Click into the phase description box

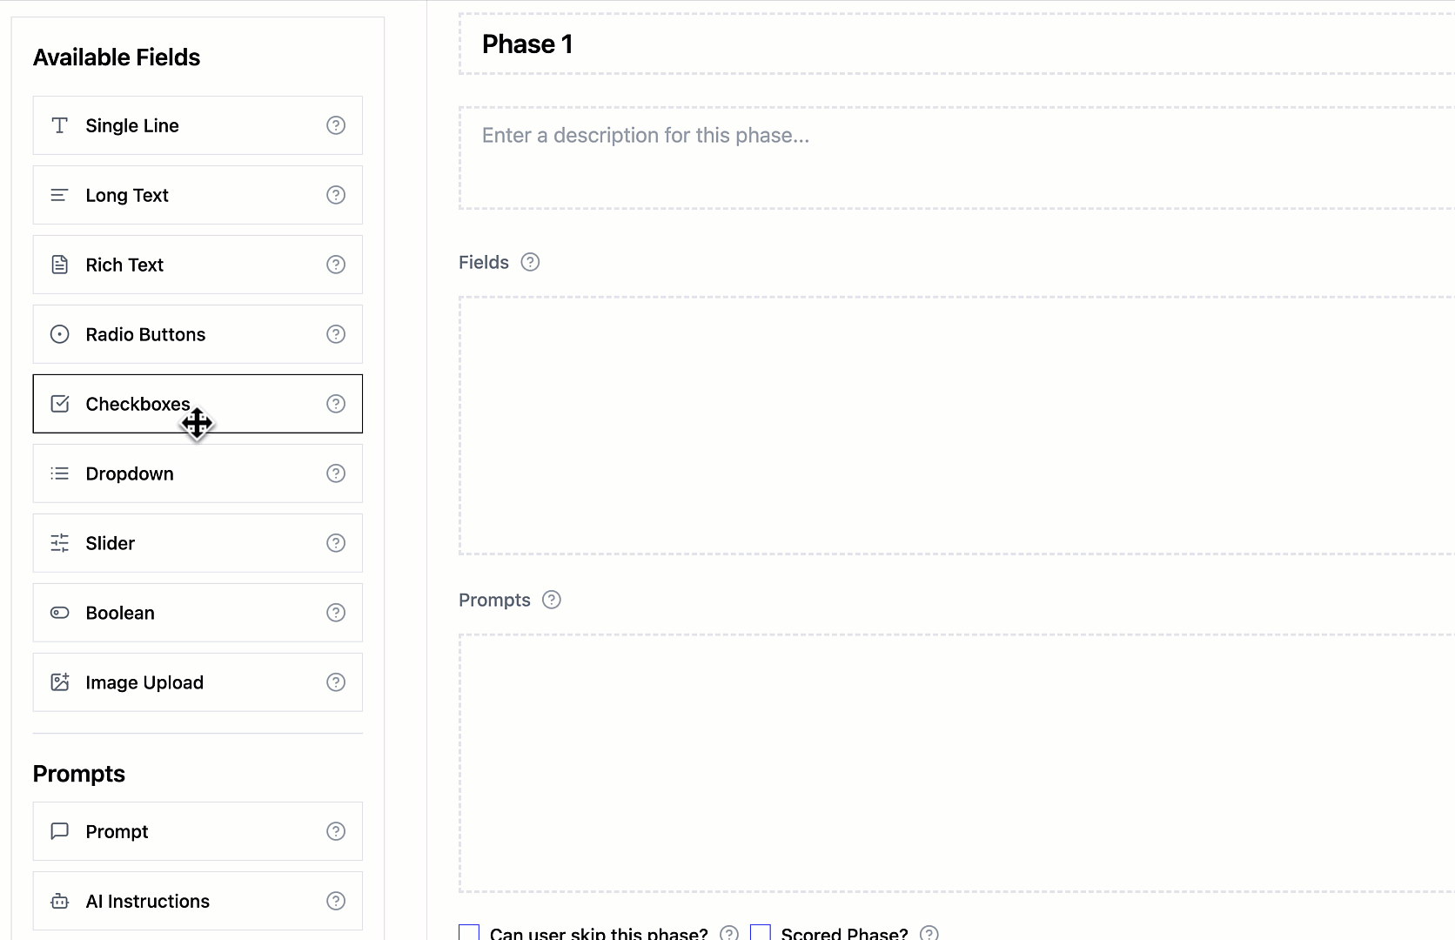pyautogui.click(x=870, y=158)
